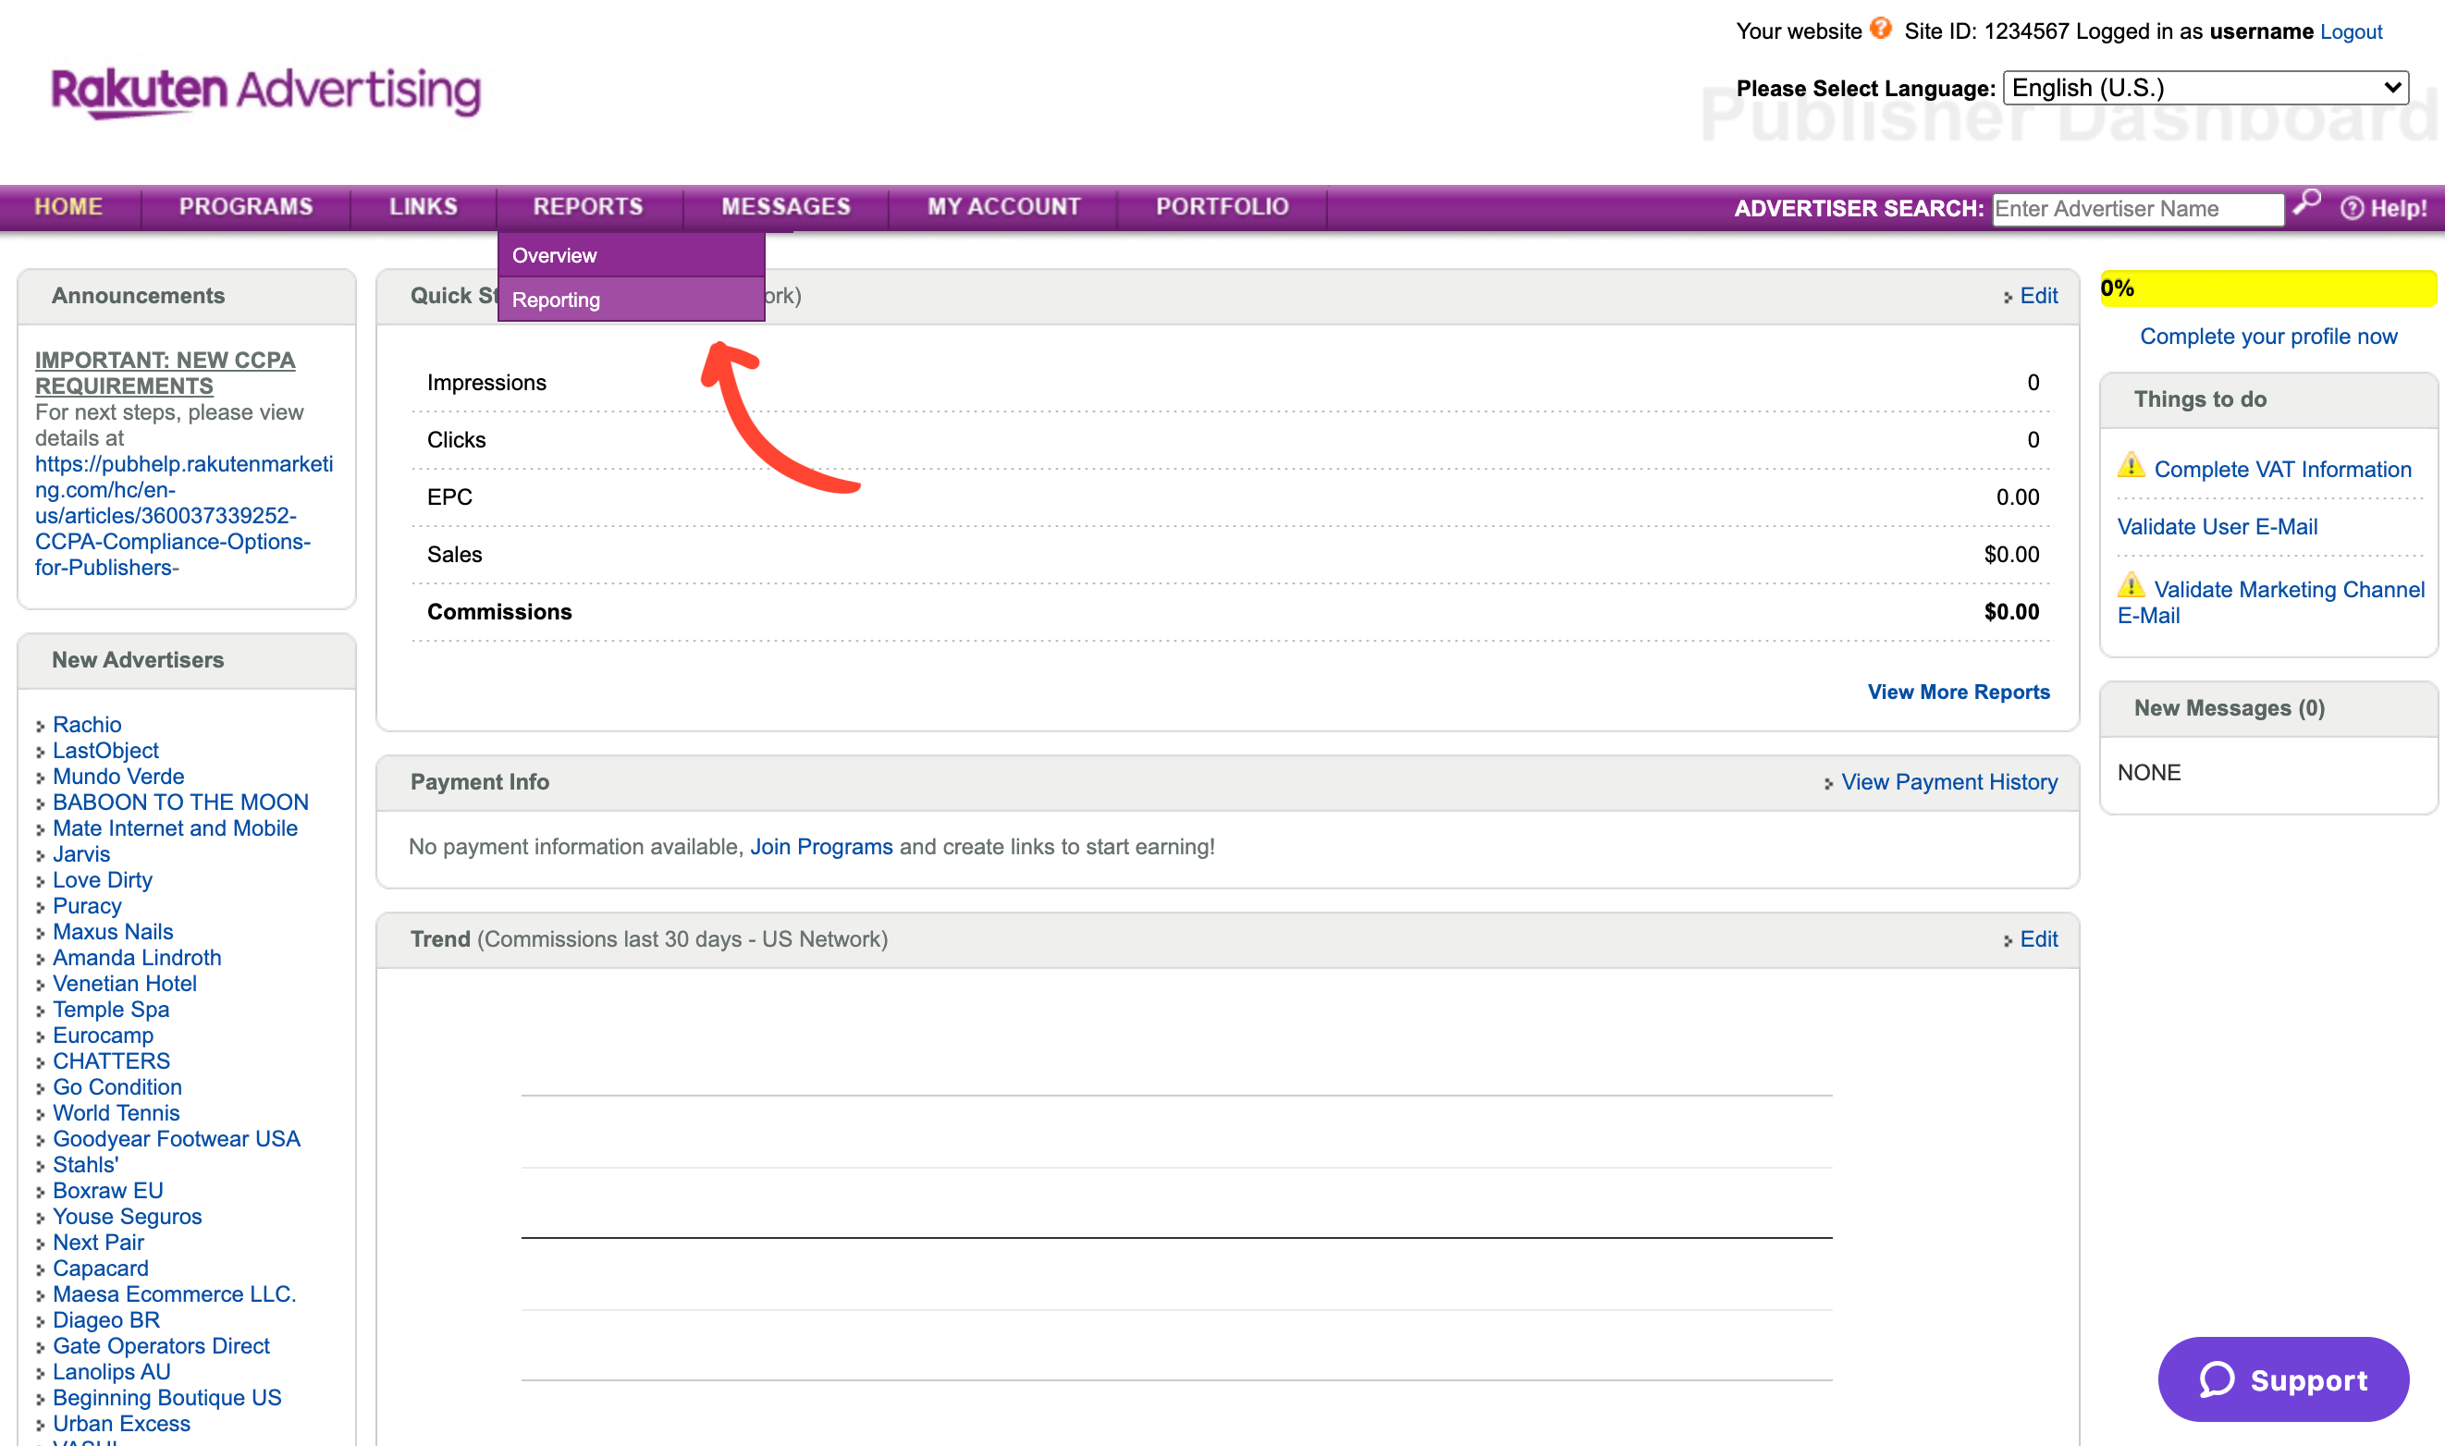
Task: Open Mate Internet and Mobile advertiser
Action: tap(176, 828)
